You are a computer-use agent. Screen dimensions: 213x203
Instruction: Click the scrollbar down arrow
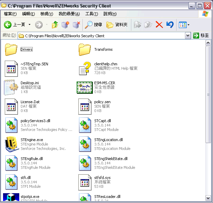[x=208, y=198]
